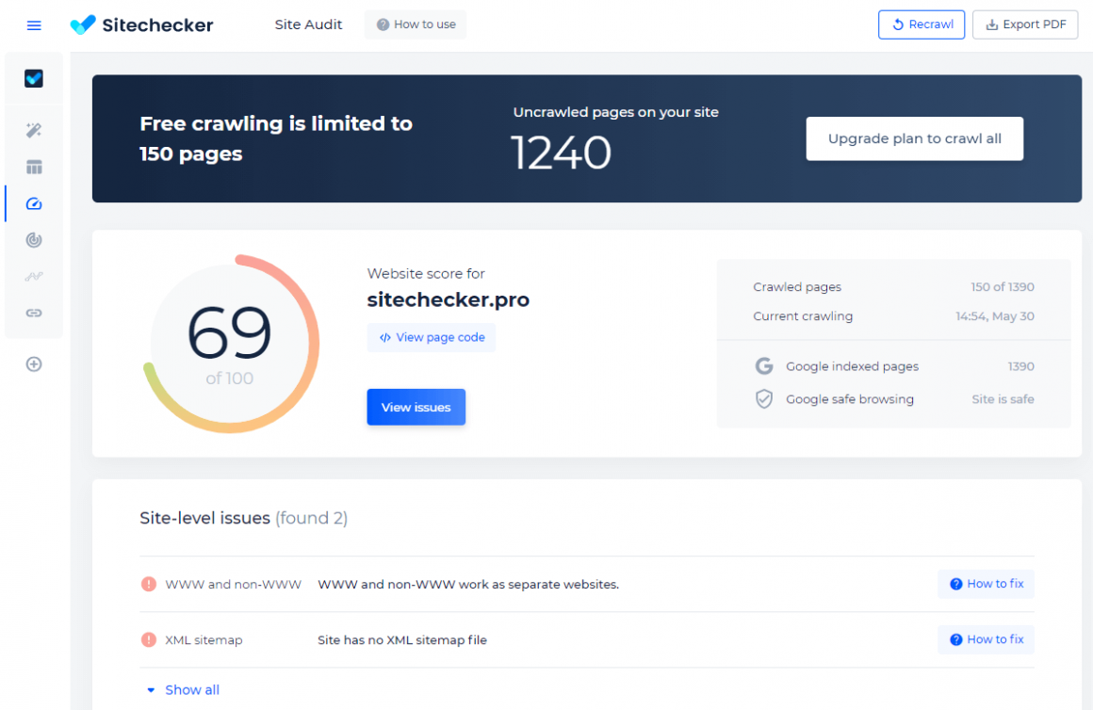Screen dimensions: 1093x710
Task: Open the radar monitoring sidebar icon
Action: pyautogui.click(x=34, y=240)
